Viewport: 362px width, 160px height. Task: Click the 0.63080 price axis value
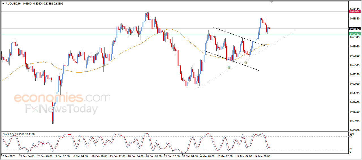[355, 47]
